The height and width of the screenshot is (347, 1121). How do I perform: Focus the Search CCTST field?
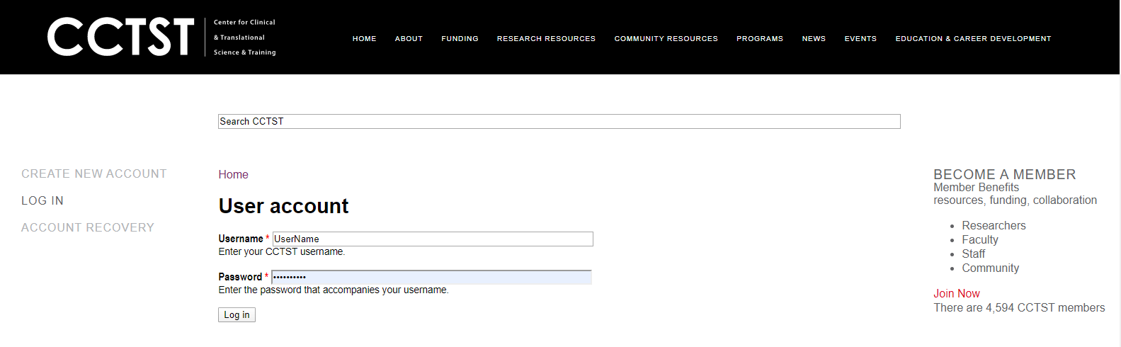pyautogui.click(x=559, y=121)
